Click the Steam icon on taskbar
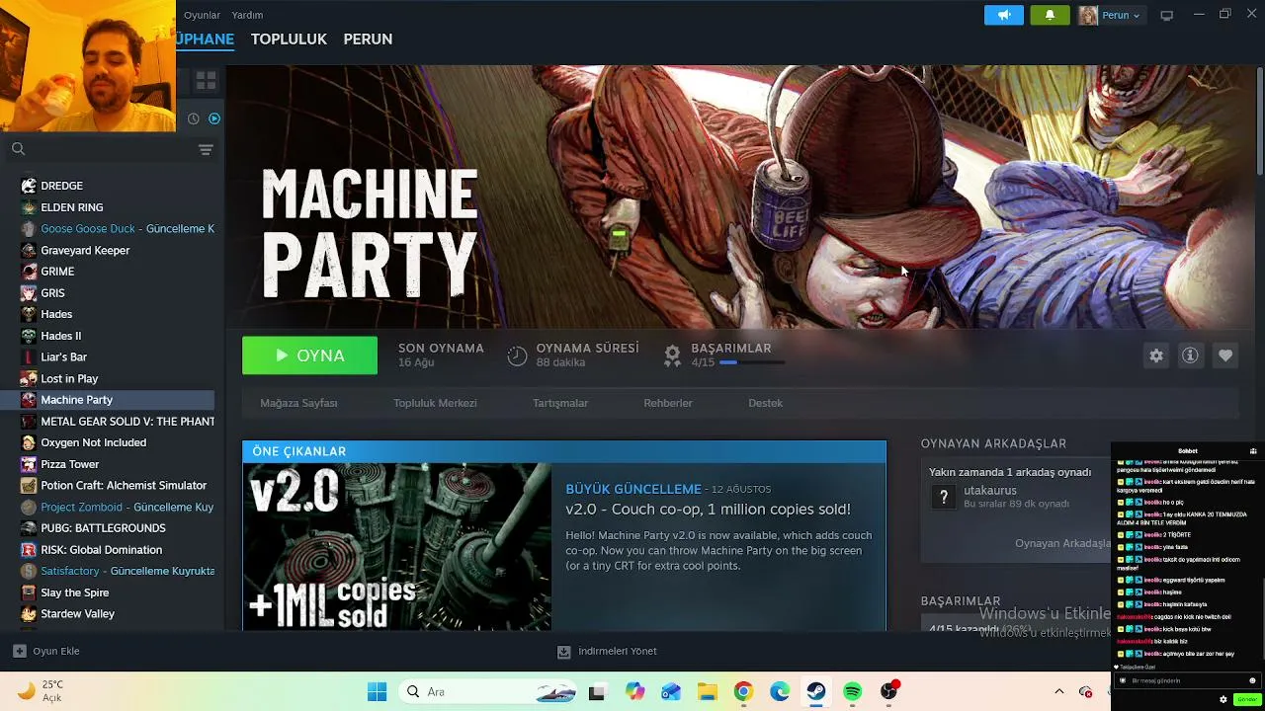The height and width of the screenshot is (711, 1265). point(816,691)
